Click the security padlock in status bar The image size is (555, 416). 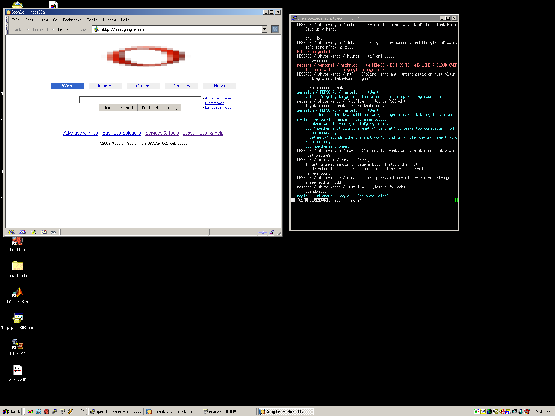click(x=271, y=232)
